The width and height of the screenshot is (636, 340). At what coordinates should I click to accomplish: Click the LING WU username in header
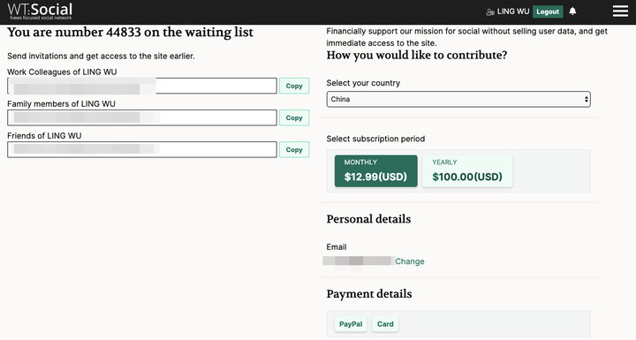(x=513, y=11)
